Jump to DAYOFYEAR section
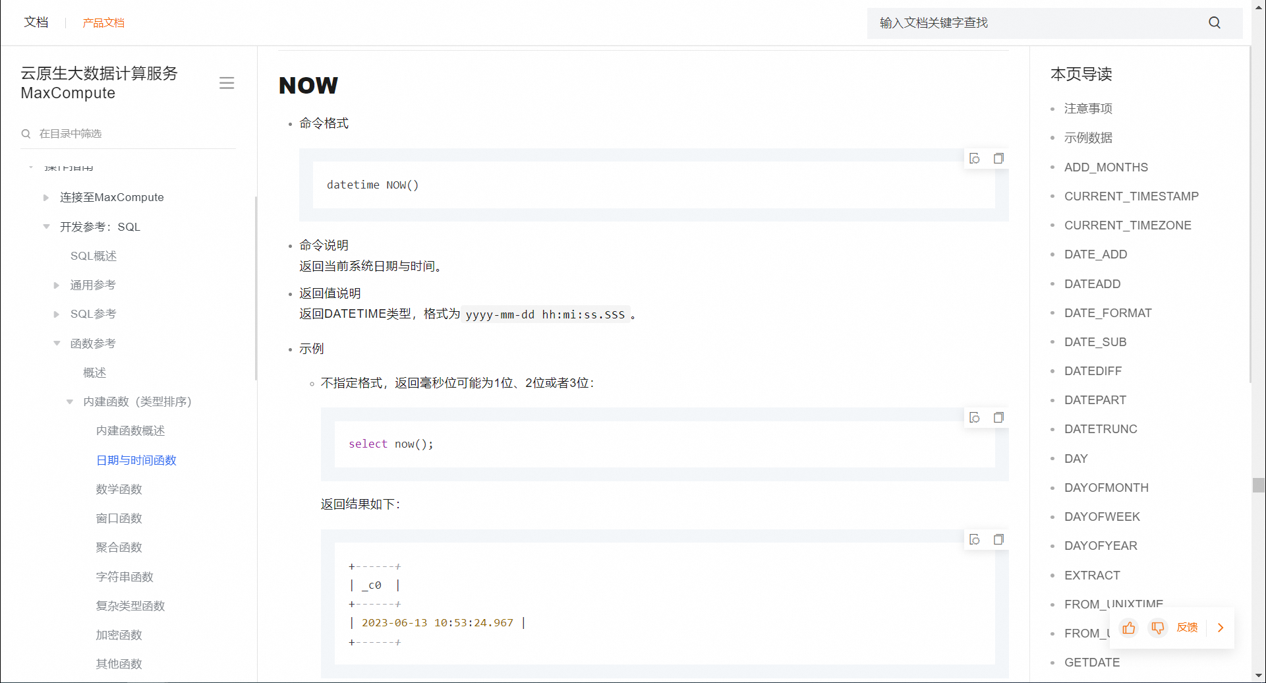The image size is (1266, 683). coord(1101,546)
